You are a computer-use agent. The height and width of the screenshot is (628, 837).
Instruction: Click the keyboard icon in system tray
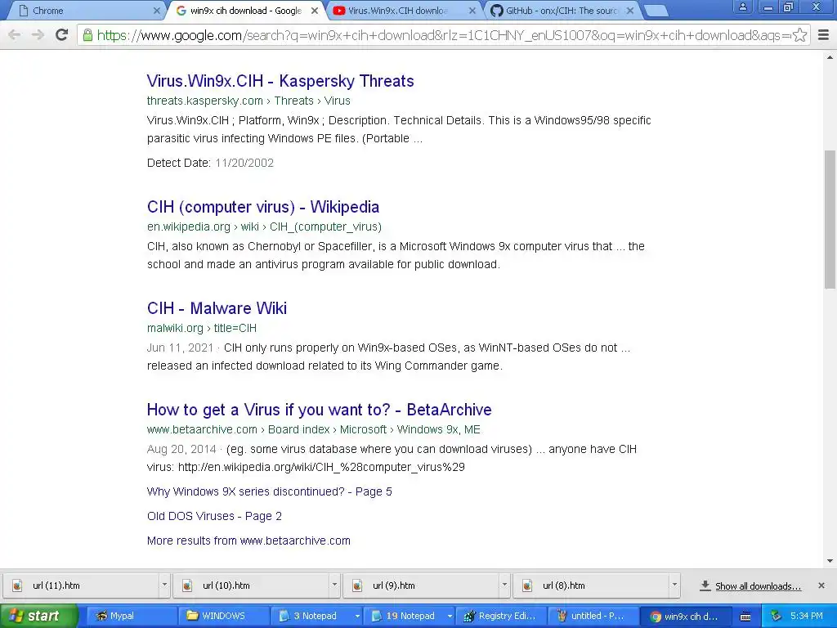click(745, 617)
